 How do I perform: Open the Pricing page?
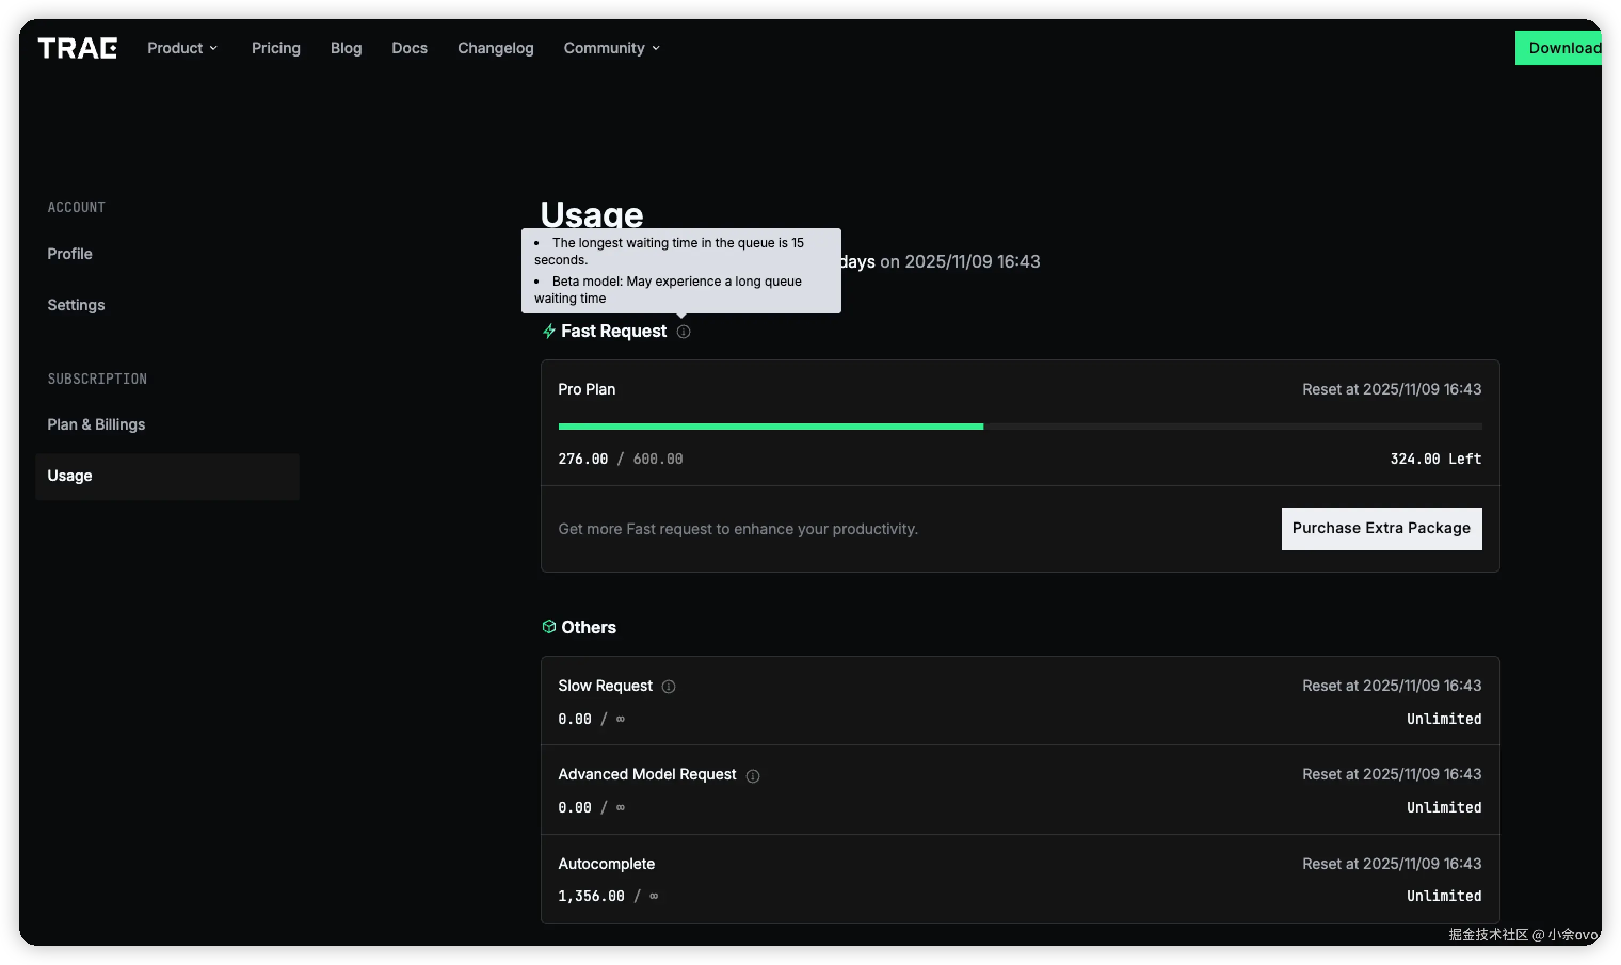[x=276, y=48]
